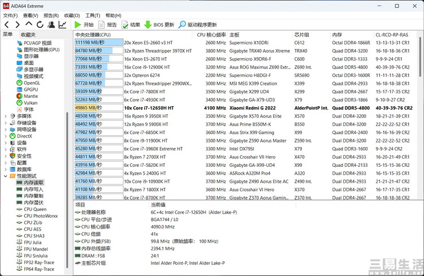Collapse the 性能测试 tree node
The image size is (424, 276).
[x=6, y=176]
